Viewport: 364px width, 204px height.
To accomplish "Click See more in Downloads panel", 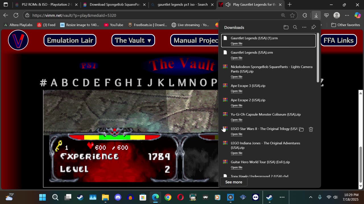I will [234, 182].
